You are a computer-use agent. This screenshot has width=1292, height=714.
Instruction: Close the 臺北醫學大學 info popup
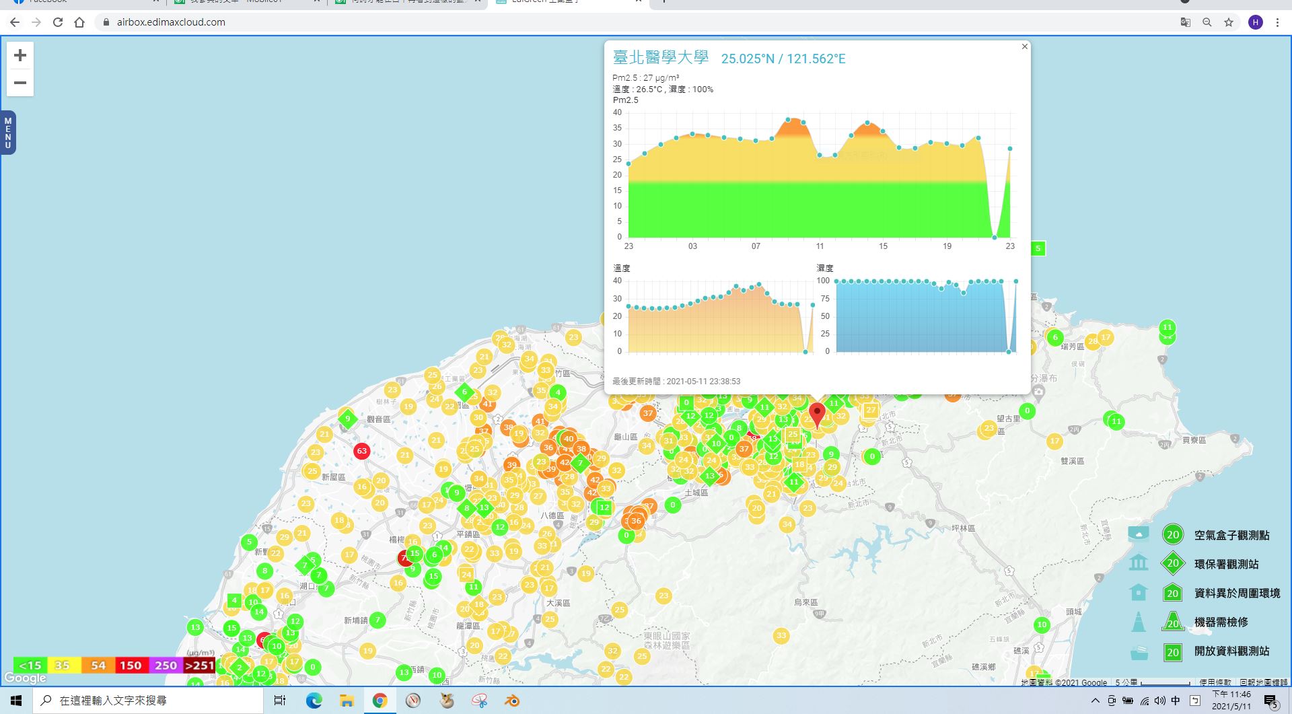[x=1025, y=46]
